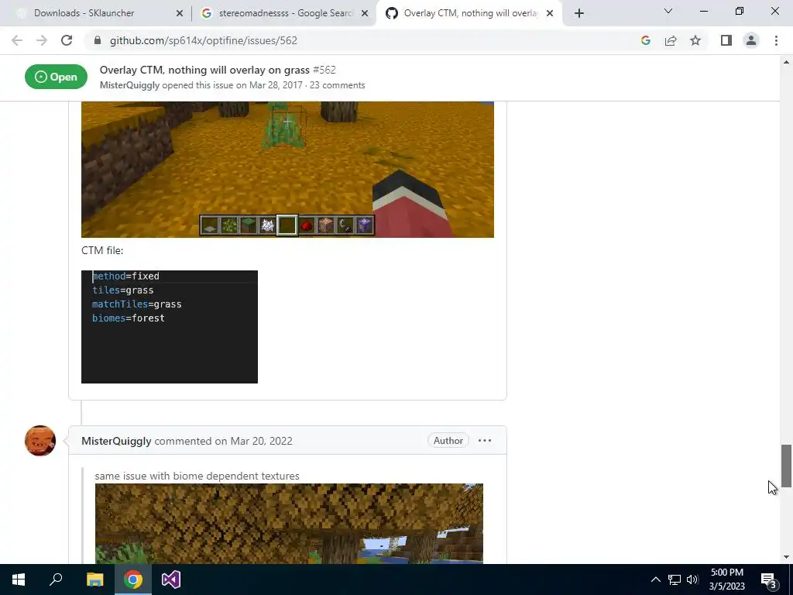Click the green Open issue status badge

tap(56, 77)
